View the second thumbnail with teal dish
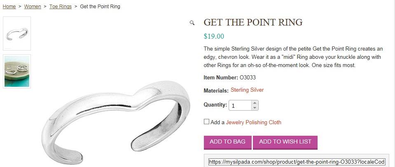 click(x=17, y=72)
